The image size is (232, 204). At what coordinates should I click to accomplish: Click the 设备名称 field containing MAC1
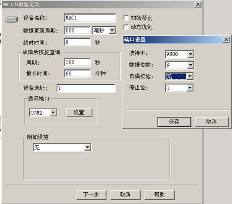[90, 18]
